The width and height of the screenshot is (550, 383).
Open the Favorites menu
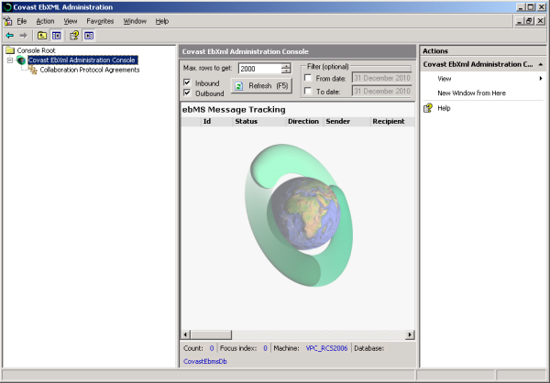(100, 21)
